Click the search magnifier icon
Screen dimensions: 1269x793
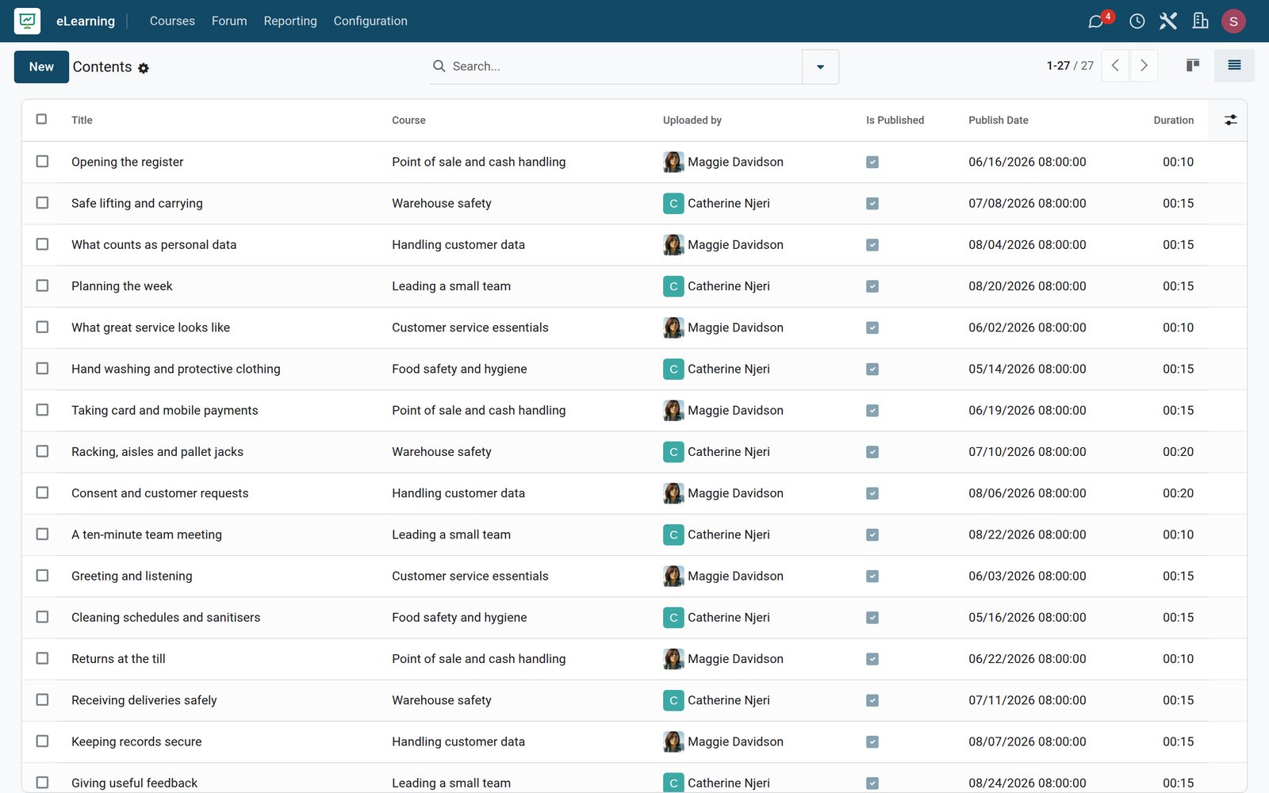[439, 66]
